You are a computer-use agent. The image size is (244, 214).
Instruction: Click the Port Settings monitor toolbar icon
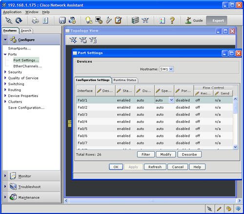[99, 20]
